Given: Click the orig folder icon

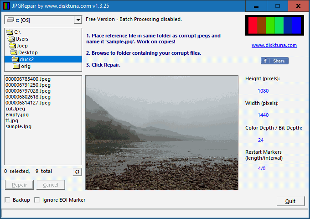Looking at the screenshot, I should [x=16, y=66].
